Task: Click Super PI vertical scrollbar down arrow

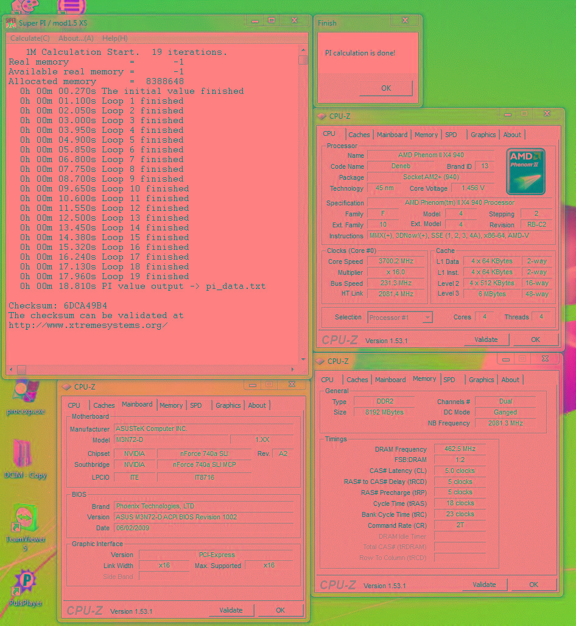Action: coord(303,359)
